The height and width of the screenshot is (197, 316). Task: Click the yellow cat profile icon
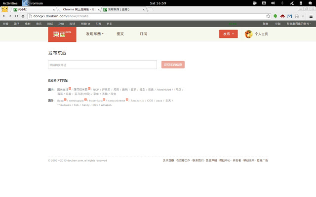4,9
